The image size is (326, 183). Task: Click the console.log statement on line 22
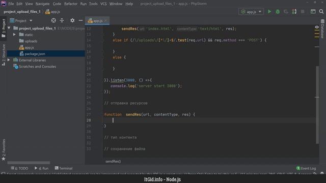click(x=146, y=86)
